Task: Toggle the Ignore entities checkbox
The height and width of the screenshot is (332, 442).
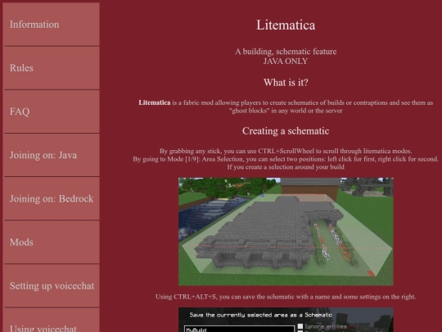Action: coord(300,326)
